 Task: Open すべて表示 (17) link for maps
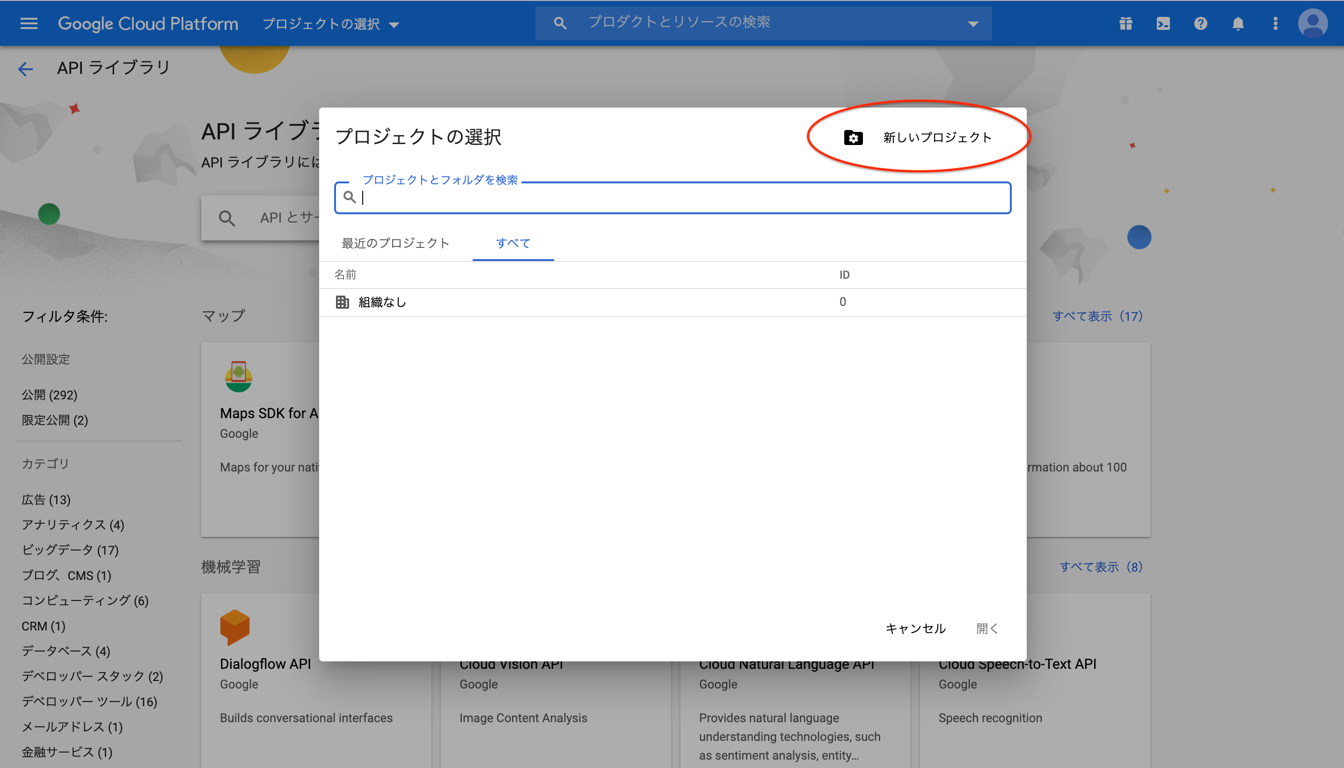point(1097,316)
